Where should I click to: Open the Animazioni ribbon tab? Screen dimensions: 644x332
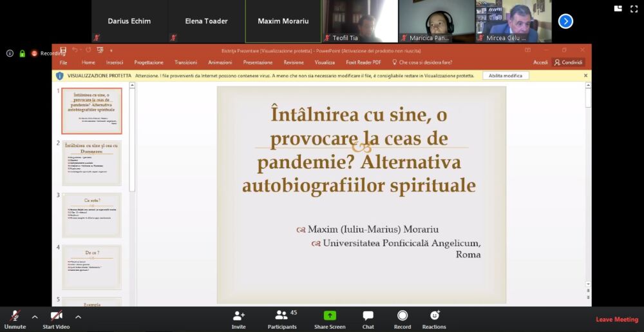pos(220,63)
